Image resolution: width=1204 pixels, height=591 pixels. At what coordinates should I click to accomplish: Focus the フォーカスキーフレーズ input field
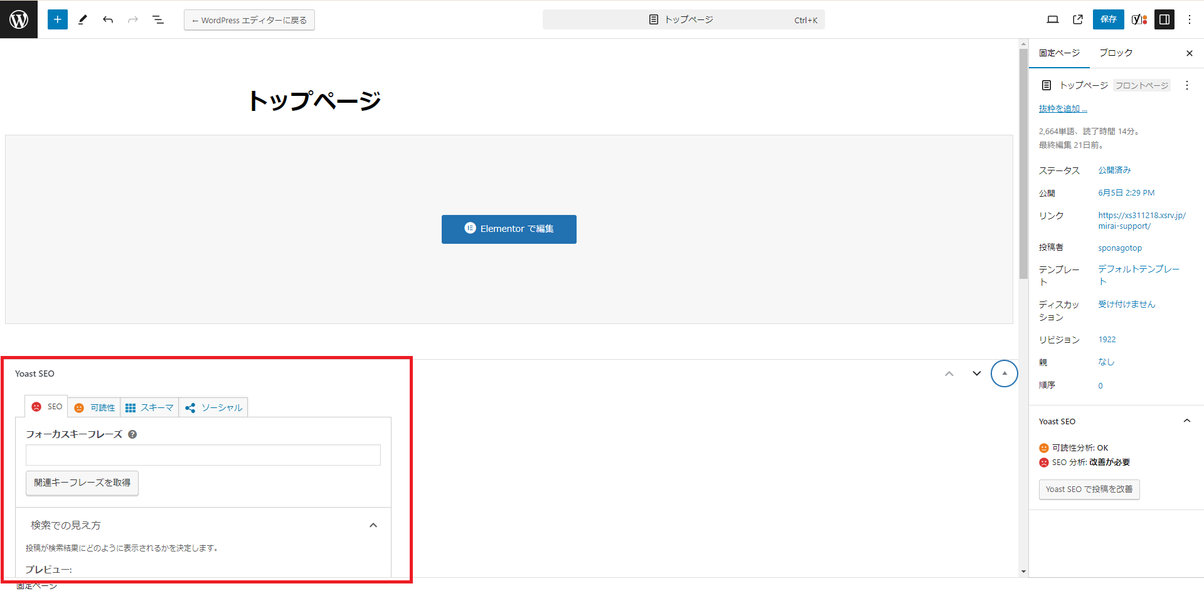coord(203,455)
